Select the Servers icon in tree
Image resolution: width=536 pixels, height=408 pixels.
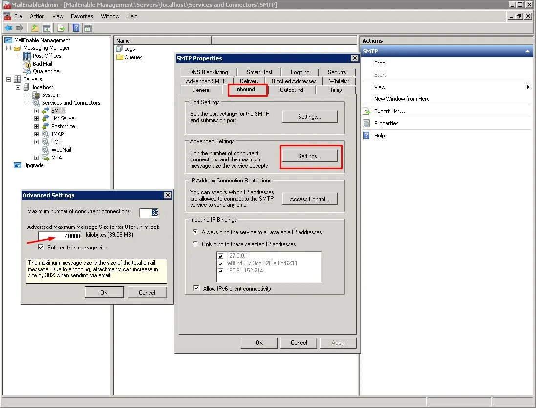(18, 79)
